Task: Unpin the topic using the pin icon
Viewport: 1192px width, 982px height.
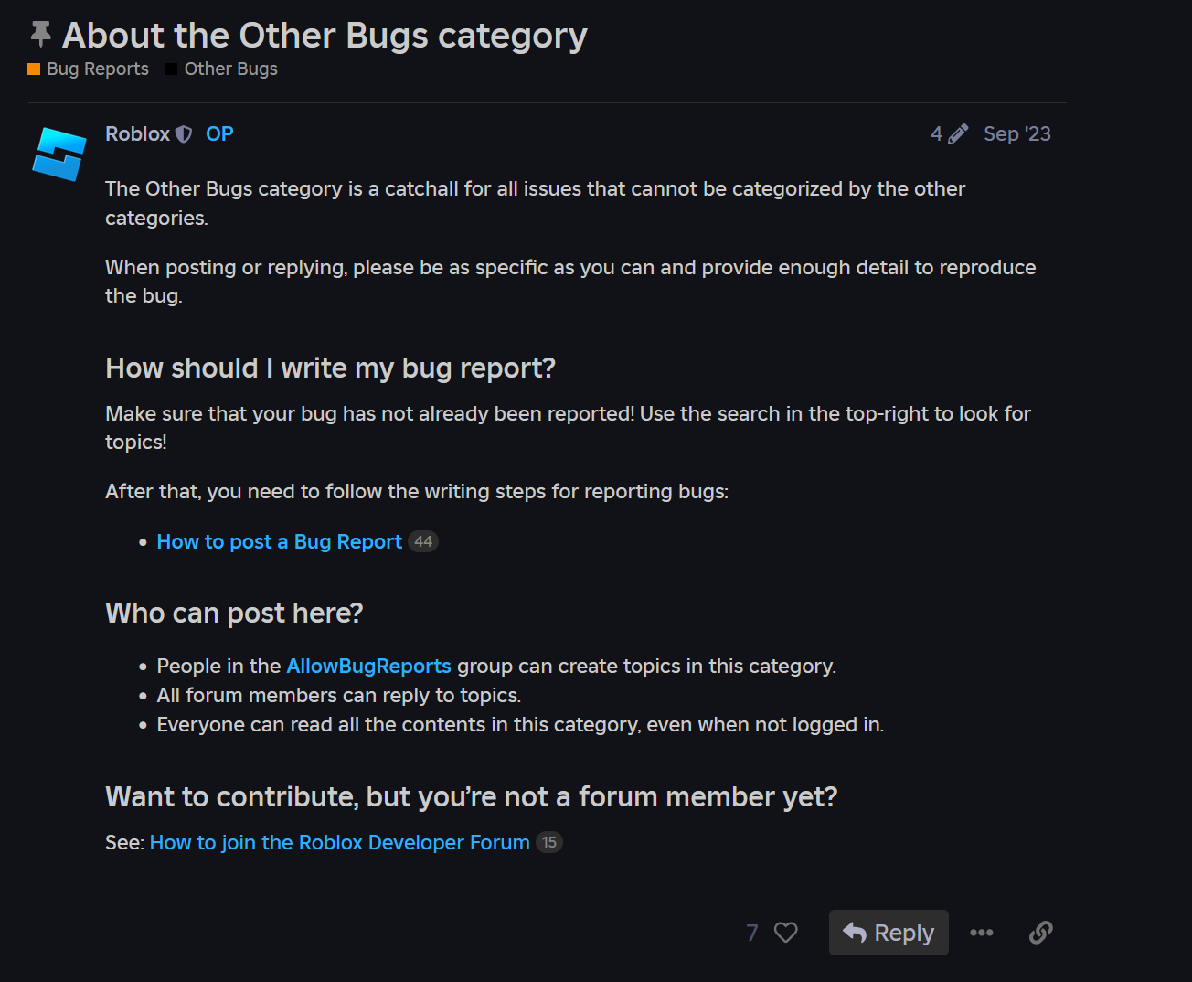Action: (x=39, y=32)
